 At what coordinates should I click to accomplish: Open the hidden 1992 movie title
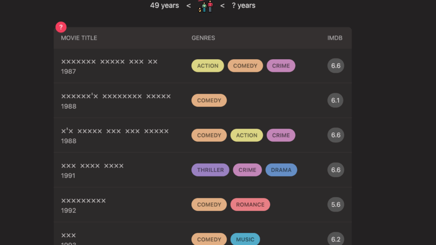(83, 201)
